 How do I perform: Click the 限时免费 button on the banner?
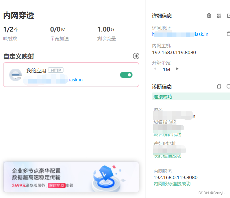(57, 186)
